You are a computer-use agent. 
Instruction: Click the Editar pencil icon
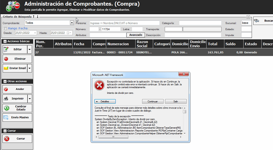click(x=6, y=50)
